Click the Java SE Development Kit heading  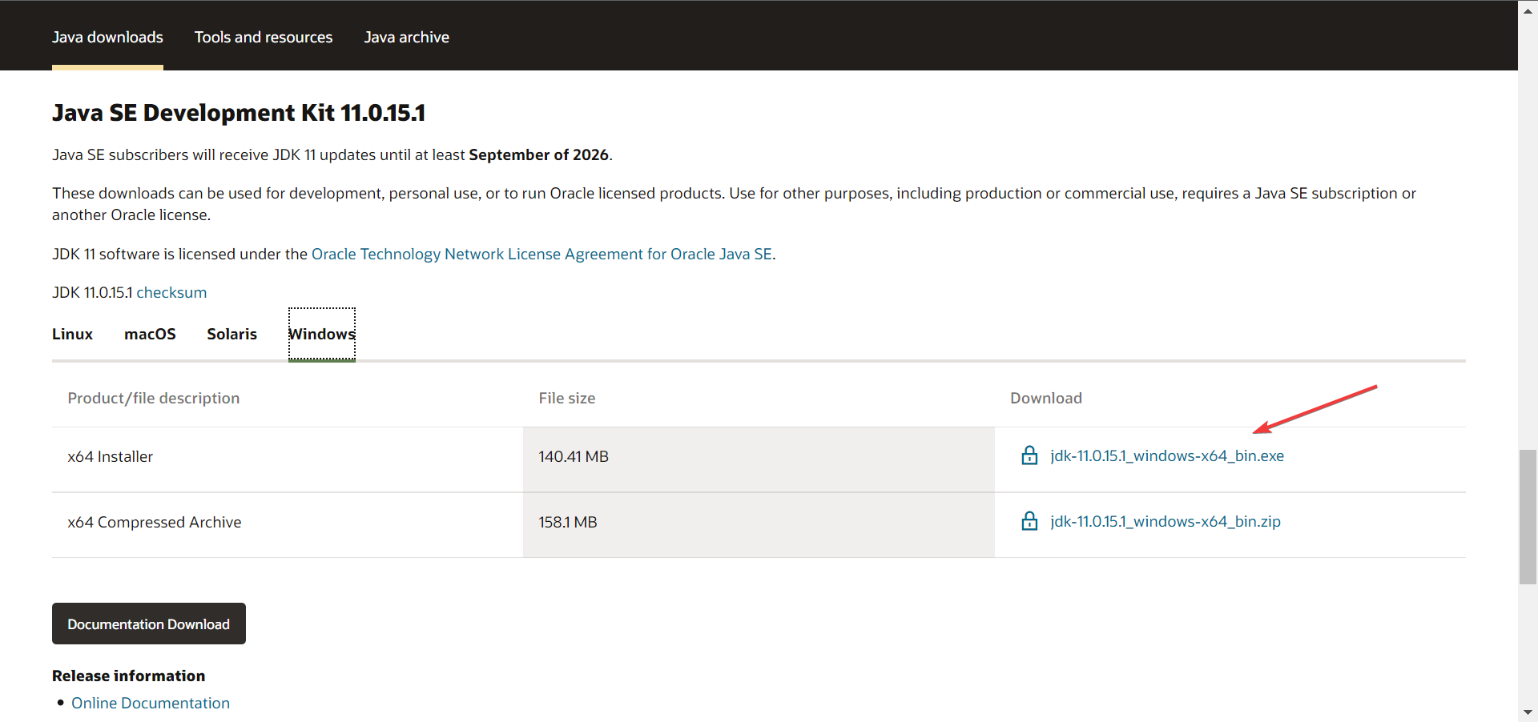click(x=239, y=113)
